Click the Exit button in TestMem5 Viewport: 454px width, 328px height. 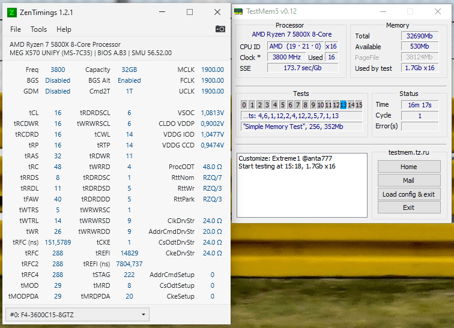point(409,207)
